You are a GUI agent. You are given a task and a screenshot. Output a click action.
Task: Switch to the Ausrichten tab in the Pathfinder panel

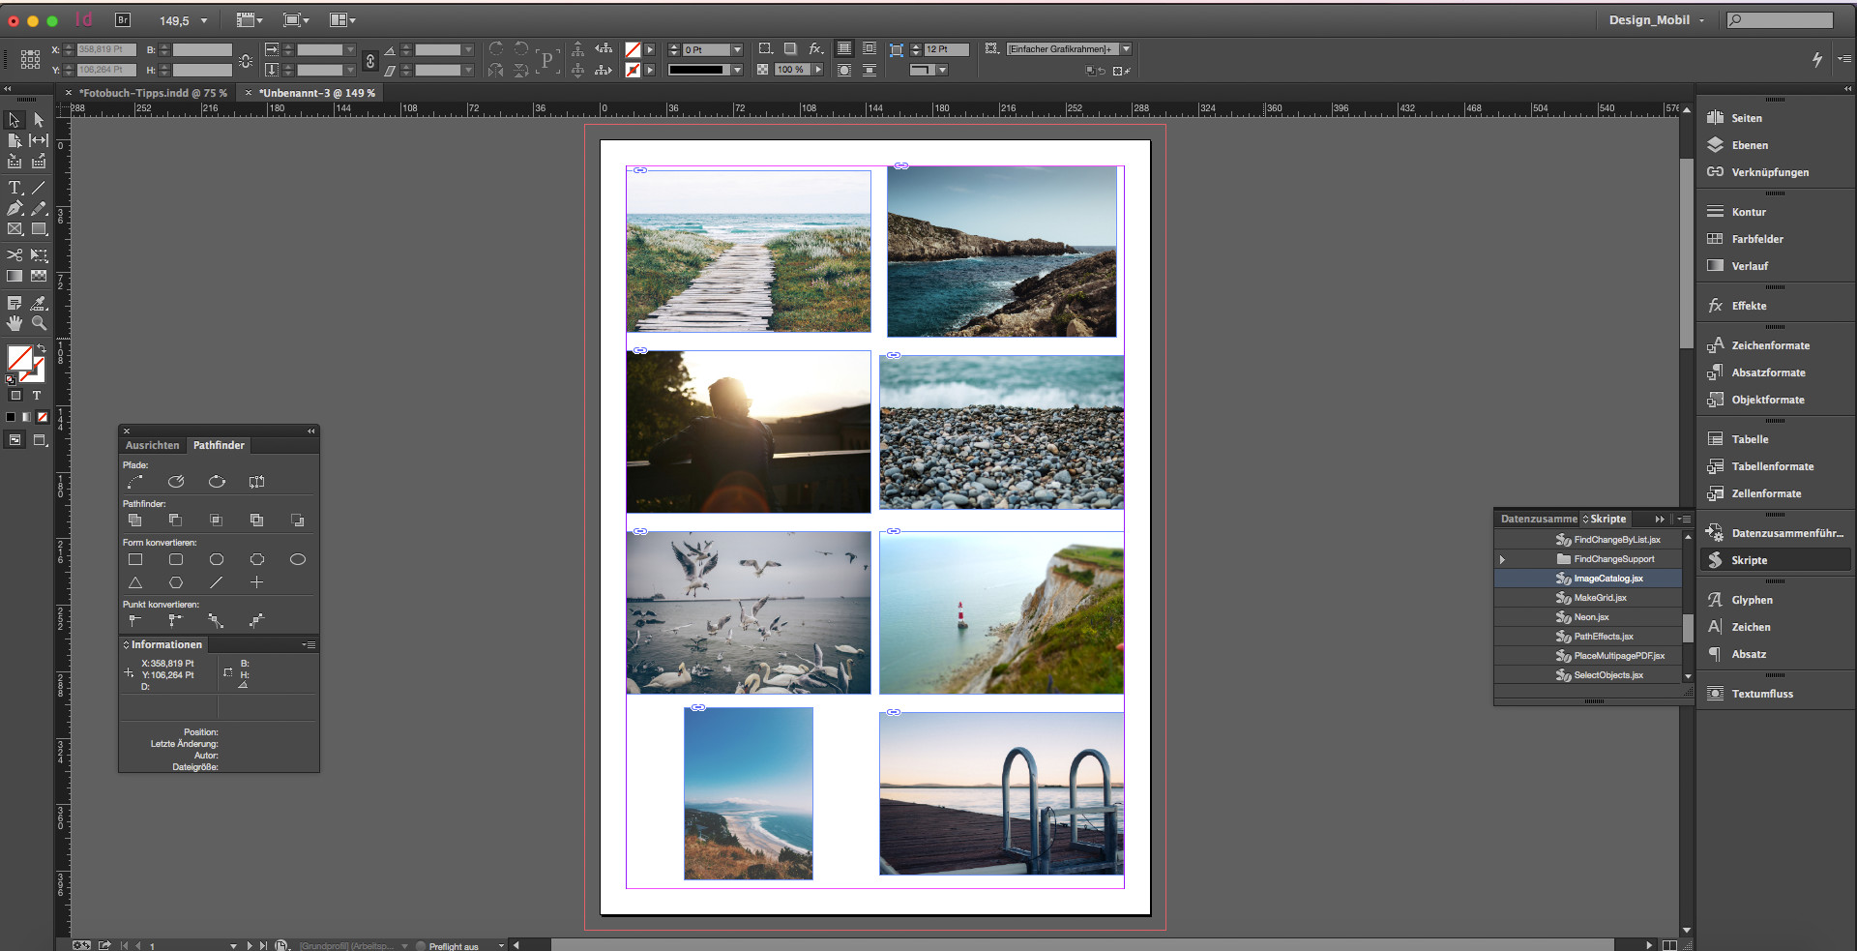152,445
